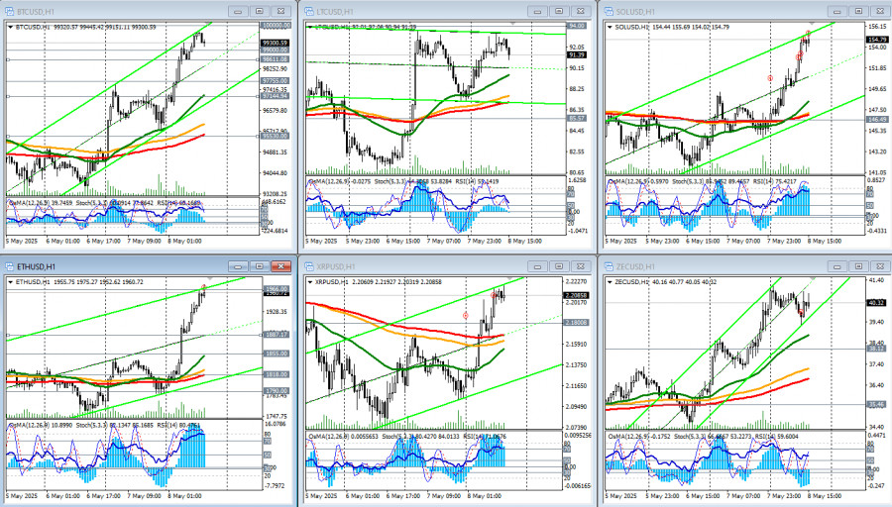Image resolution: width=892 pixels, height=507 pixels.
Task: Click the SOLUSD,H1 chart window icon
Action: point(609,11)
